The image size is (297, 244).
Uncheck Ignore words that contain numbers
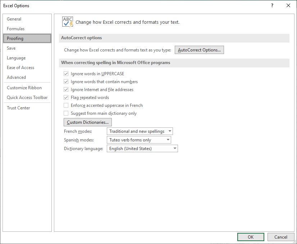tap(66, 82)
